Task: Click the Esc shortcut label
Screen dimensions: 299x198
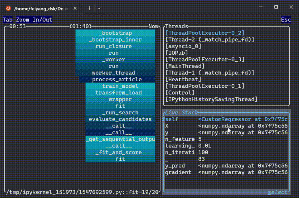Action: tap(286, 20)
